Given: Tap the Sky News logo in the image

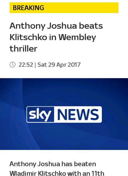Looking at the screenshot, I should [64, 114].
